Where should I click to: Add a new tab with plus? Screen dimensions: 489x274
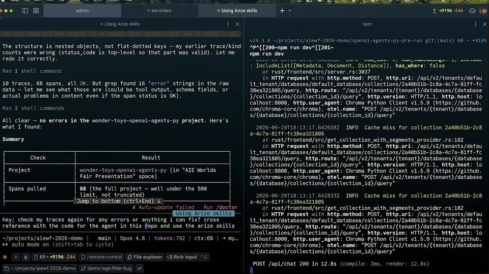282,11
